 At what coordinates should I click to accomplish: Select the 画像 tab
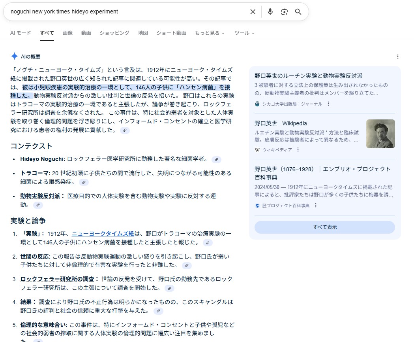click(x=67, y=33)
